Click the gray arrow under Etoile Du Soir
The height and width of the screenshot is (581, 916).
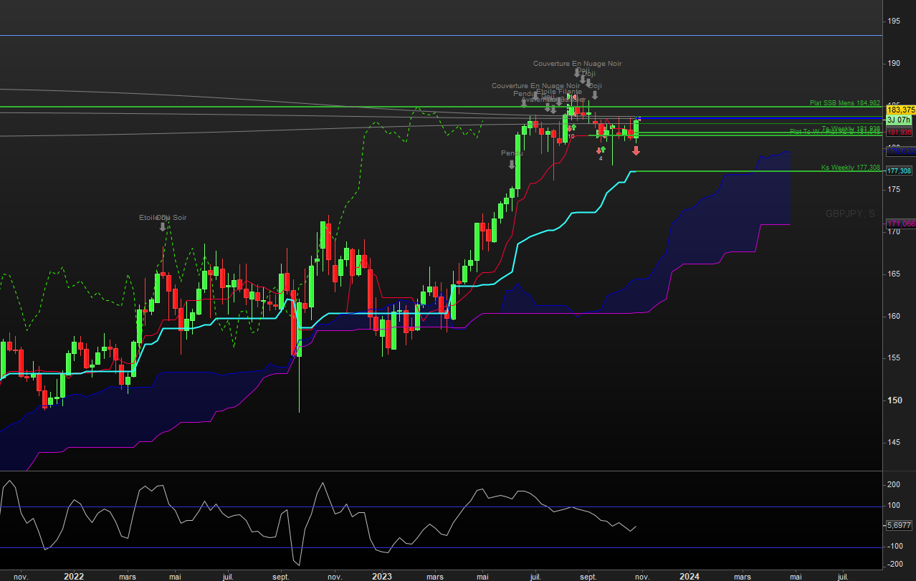[163, 226]
